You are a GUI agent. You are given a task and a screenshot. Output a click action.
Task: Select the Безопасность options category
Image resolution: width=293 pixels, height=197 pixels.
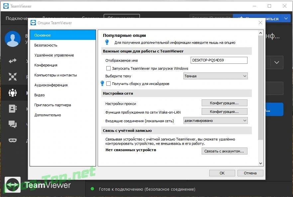pos(63,45)
